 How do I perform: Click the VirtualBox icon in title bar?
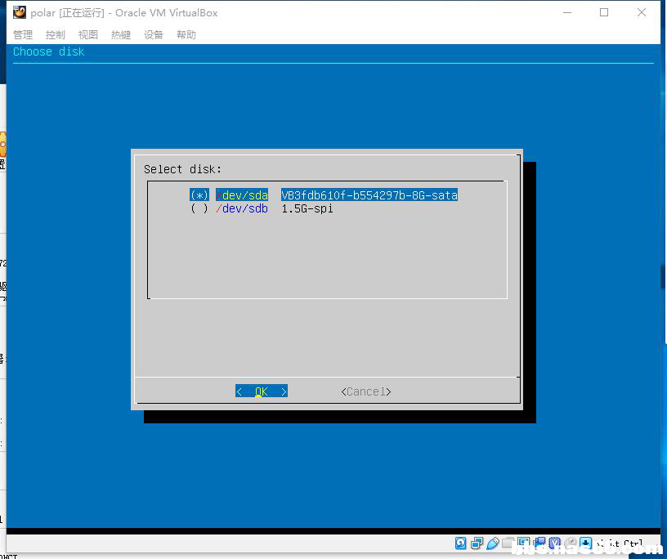[20, 12]
